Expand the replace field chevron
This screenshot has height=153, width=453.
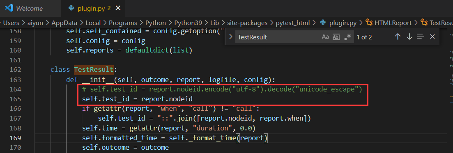(x=230, y=37)
